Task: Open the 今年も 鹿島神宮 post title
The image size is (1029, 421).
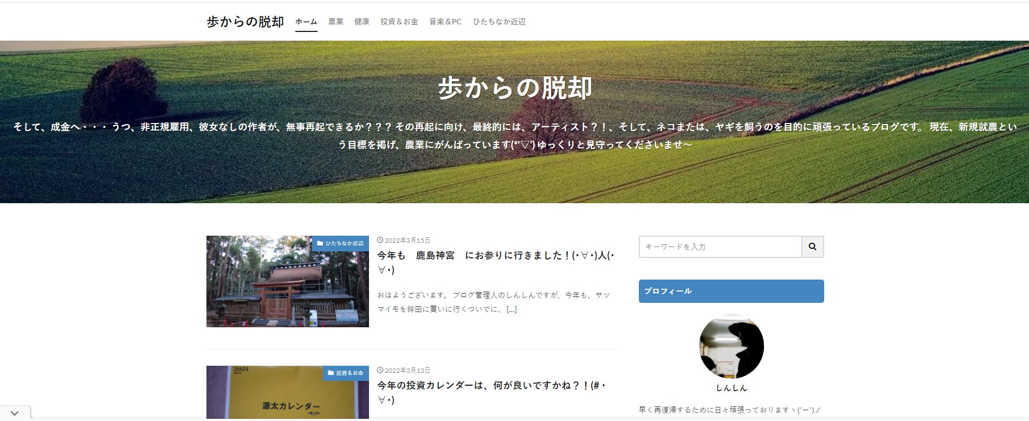Action: click(x=496, y=262)
